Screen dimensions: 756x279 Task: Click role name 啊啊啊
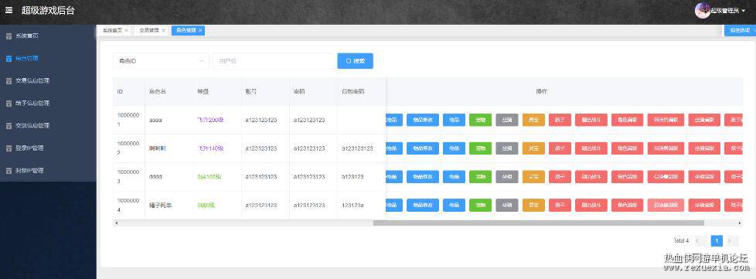(157, 148)
